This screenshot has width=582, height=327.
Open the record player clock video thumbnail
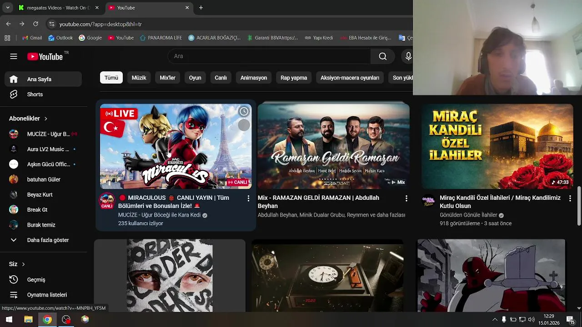pyautogui.click(x=327, y=276)
